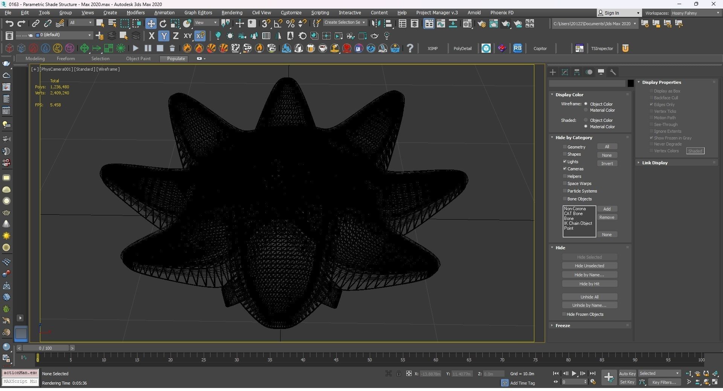Image resolution: width=723 pixels, height=391 pixels.
Task: Activate the Select and Rotate tool
Action: point(163,23)
